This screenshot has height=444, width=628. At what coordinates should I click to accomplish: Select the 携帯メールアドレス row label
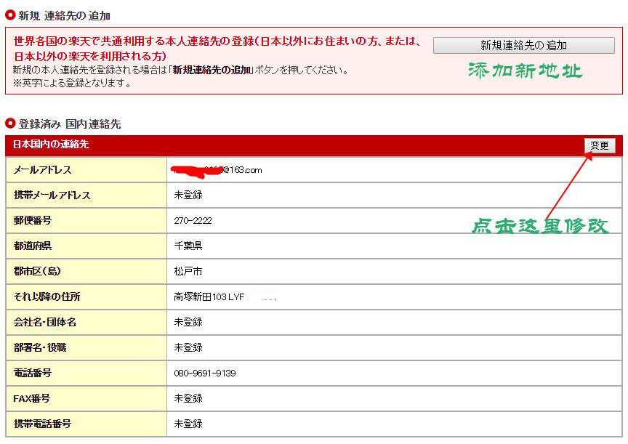52,195
